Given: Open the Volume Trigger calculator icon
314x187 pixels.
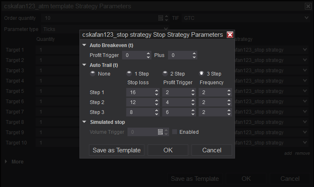Looking at the screenshot, I should (x=160, y=132).
